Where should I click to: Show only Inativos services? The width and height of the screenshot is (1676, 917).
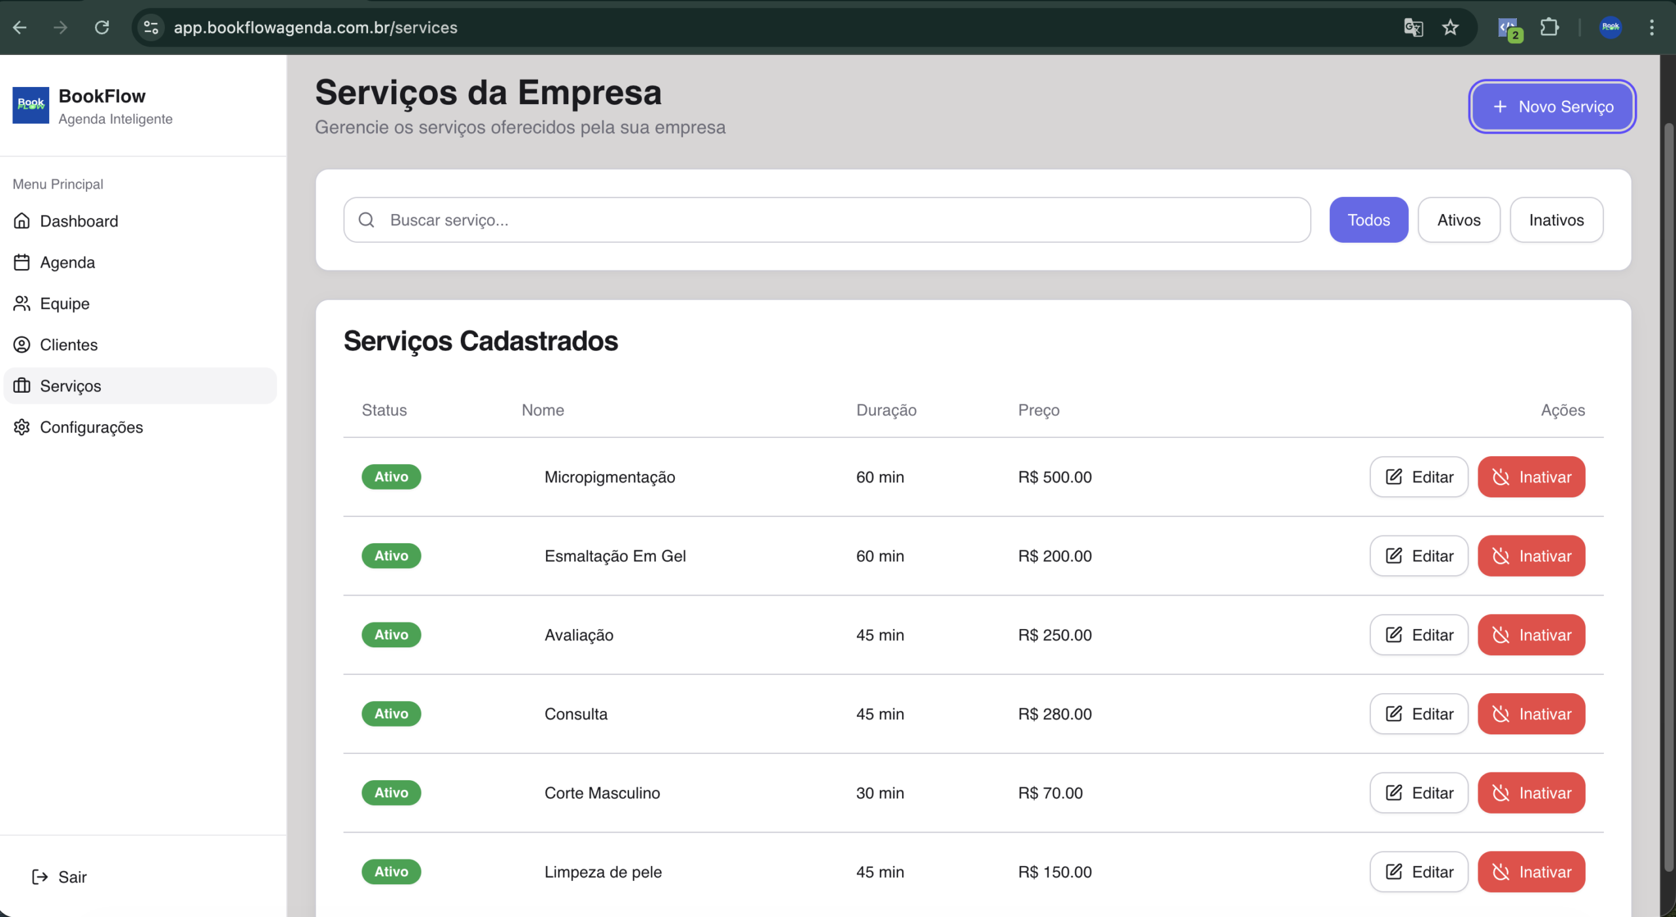point(1556,220)
